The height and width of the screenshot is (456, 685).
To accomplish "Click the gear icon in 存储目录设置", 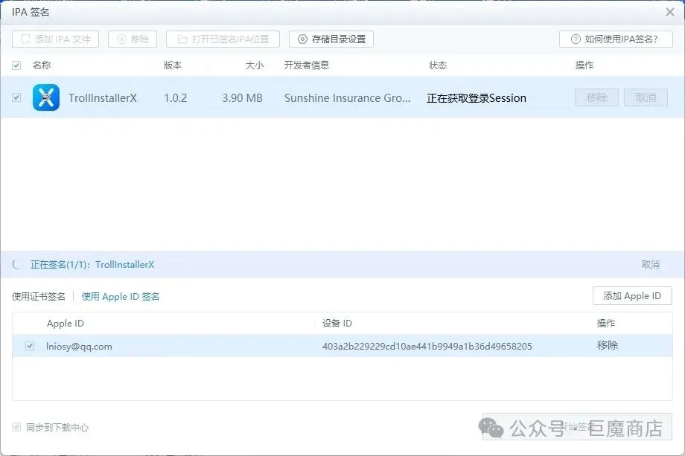I will coord(302,39).
